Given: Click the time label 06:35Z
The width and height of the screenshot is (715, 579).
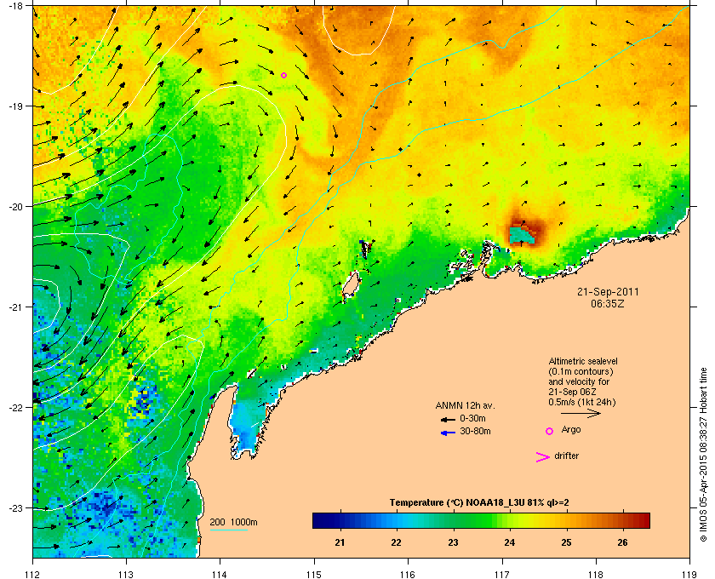Looking at the screenshot, I should click(x=608, y=303).
